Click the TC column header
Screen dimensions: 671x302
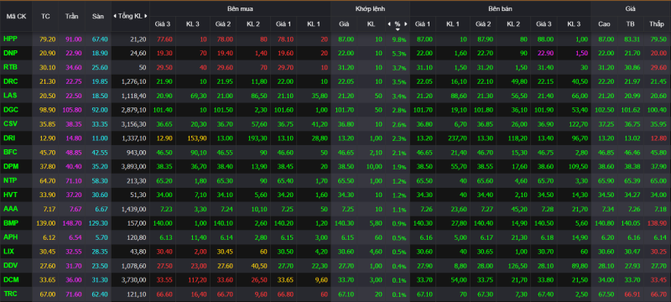(x=45, y=16)
